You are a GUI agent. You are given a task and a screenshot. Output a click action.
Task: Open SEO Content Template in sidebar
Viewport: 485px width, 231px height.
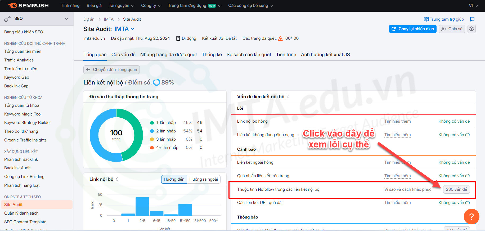25,222
